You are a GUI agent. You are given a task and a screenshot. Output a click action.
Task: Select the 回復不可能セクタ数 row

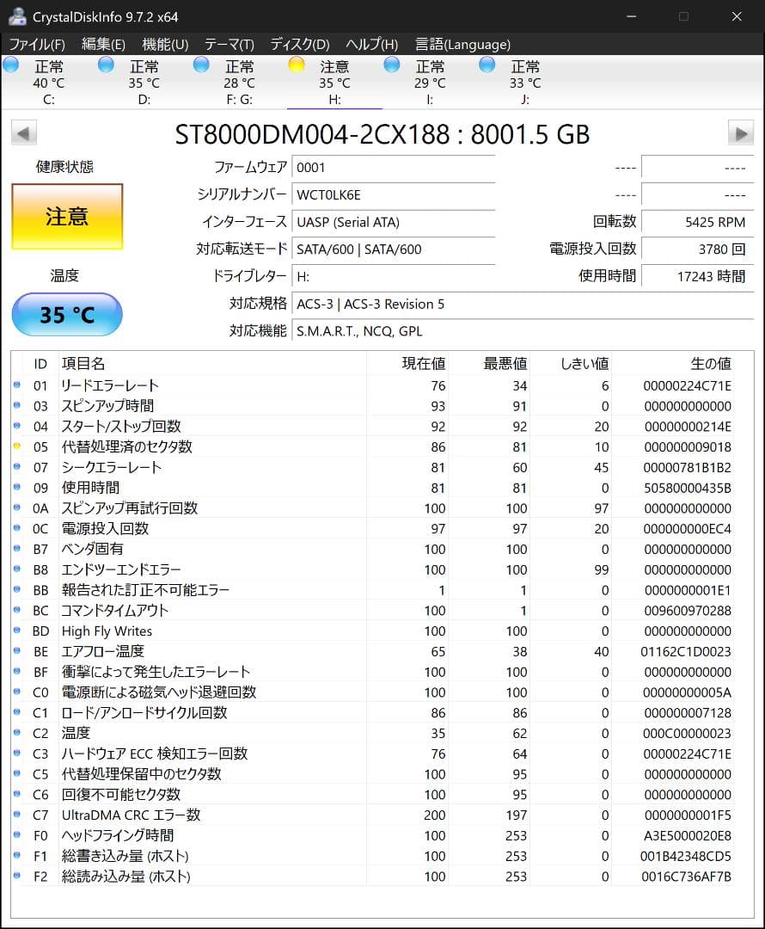[372, 795]
